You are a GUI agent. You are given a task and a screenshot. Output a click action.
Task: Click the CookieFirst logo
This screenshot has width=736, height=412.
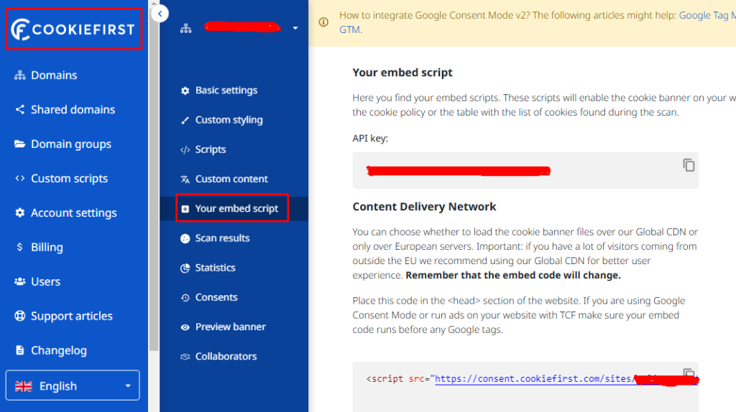click(x=73, y=29)
